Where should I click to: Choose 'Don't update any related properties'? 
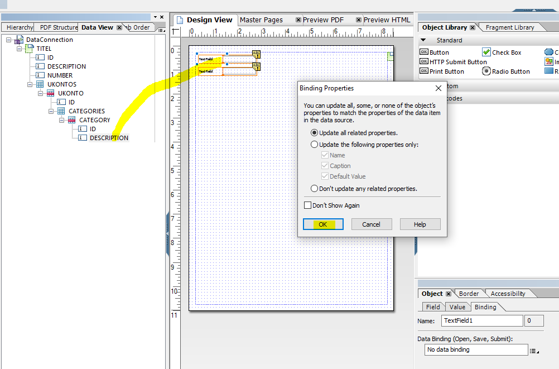pyautogui.click(x=315, y=189)
